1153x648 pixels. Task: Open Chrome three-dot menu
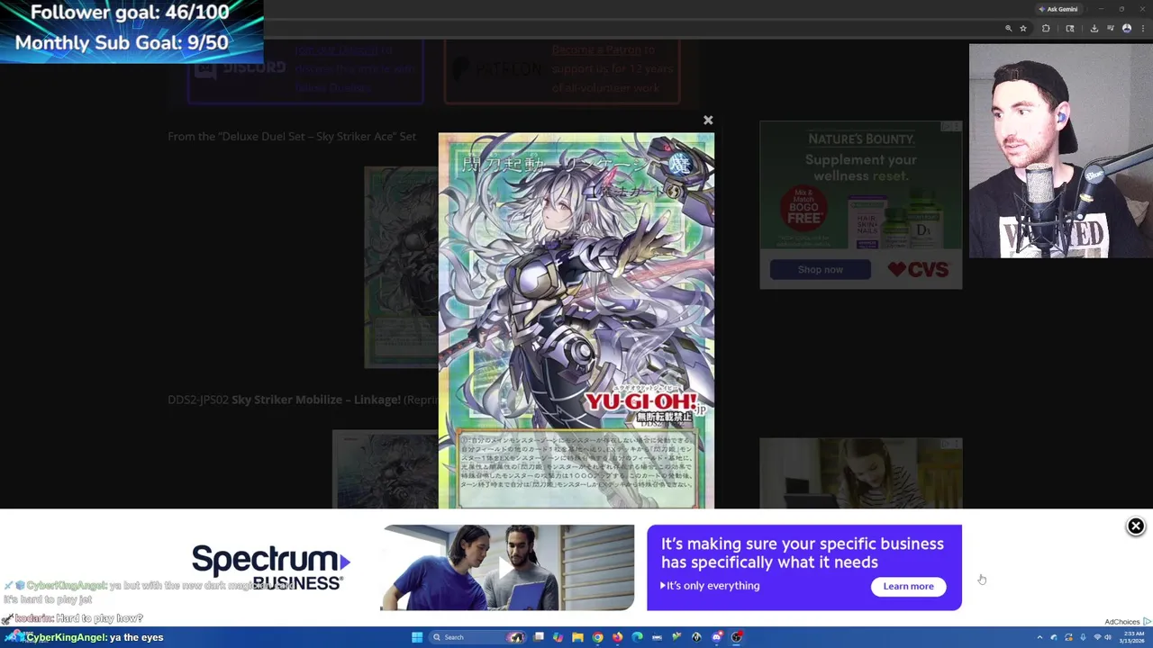pos(1143,29)
